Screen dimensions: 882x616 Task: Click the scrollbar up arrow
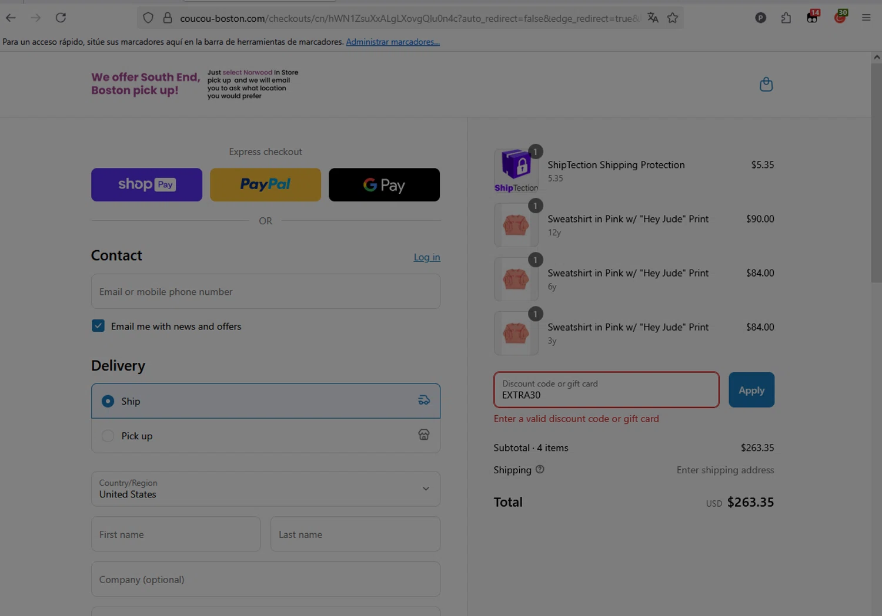pos(877,57)
